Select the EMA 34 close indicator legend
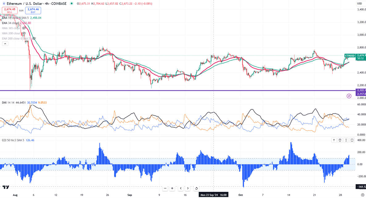366x198 pixels. click(10, 23)
